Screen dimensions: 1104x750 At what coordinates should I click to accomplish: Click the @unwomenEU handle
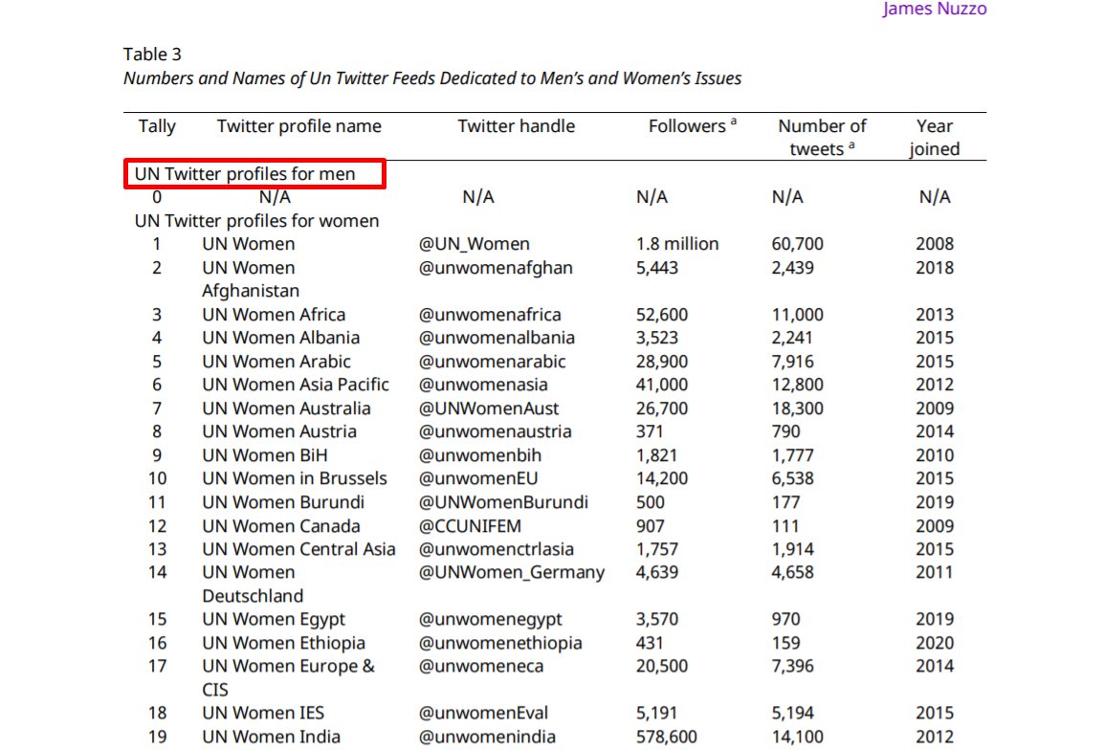coord(478,479)
